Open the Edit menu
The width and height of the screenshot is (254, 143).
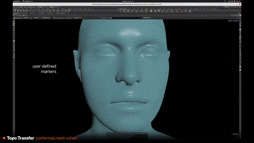tap(17, 7)
